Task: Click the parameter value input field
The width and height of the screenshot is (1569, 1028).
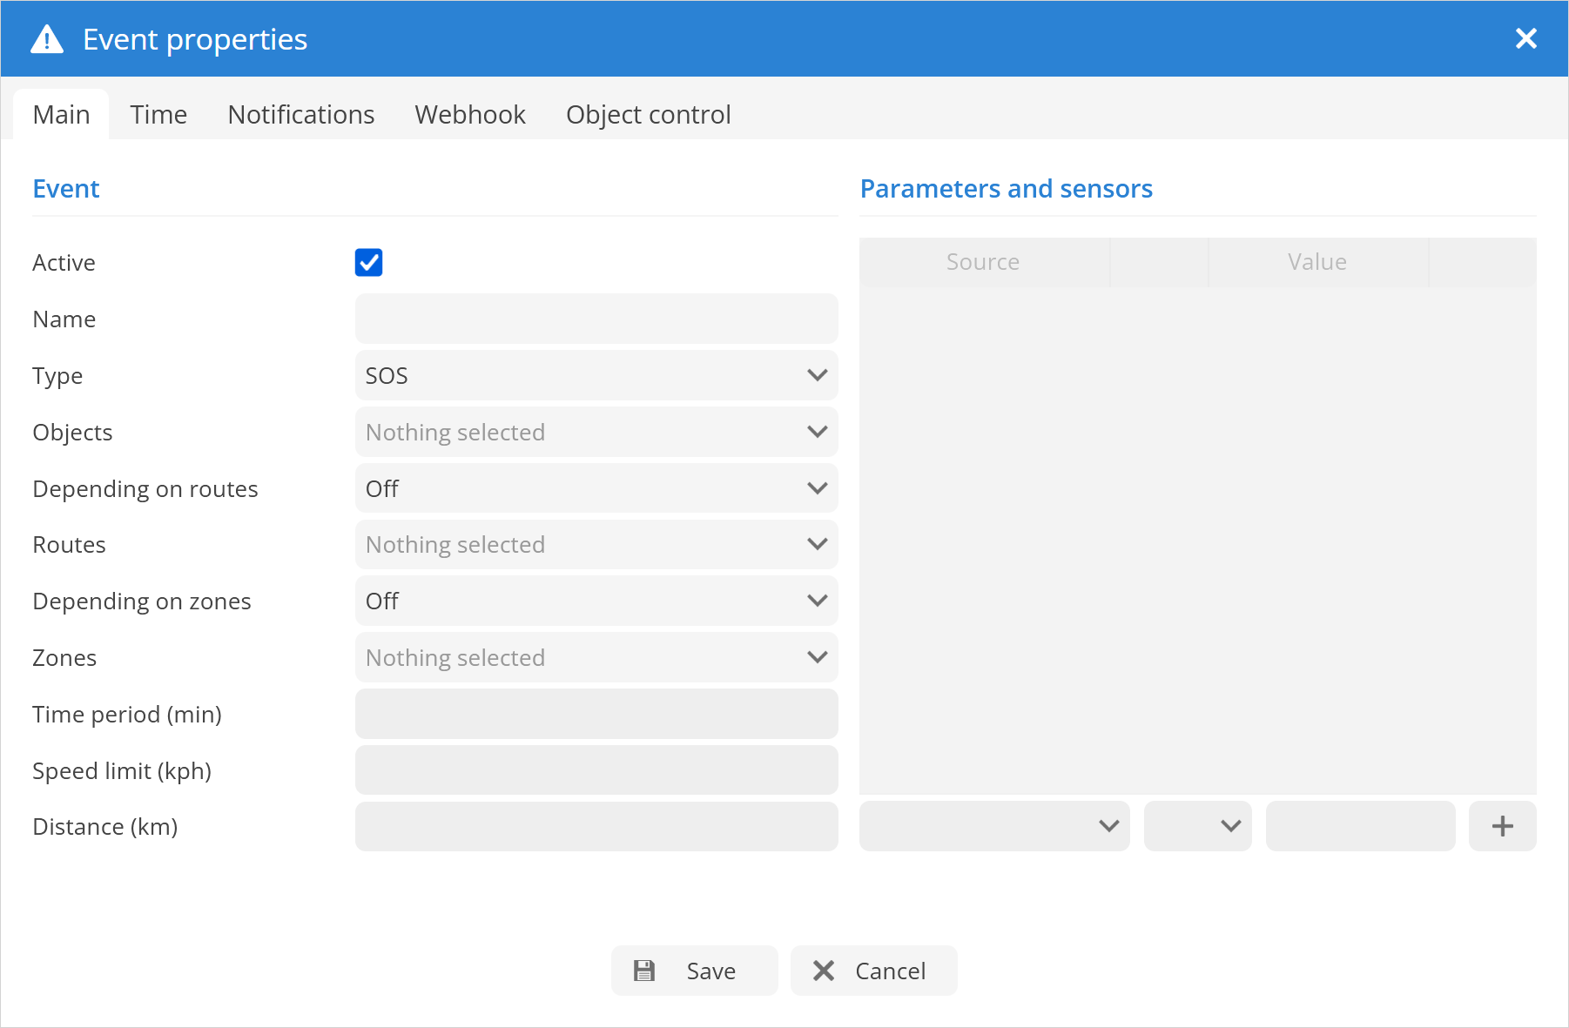Action: 1360,826
